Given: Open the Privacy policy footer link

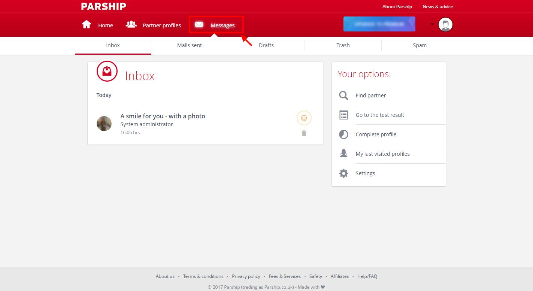Looking at the screenshot, I should (x=246, y=276).
